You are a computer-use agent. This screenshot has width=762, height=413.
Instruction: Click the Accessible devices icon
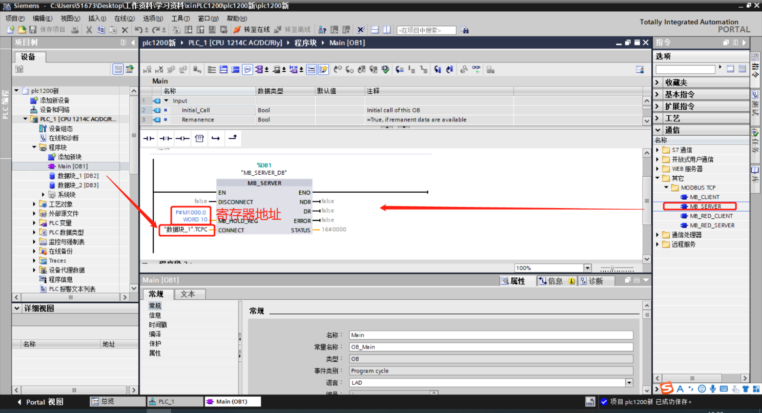[322, 30]
